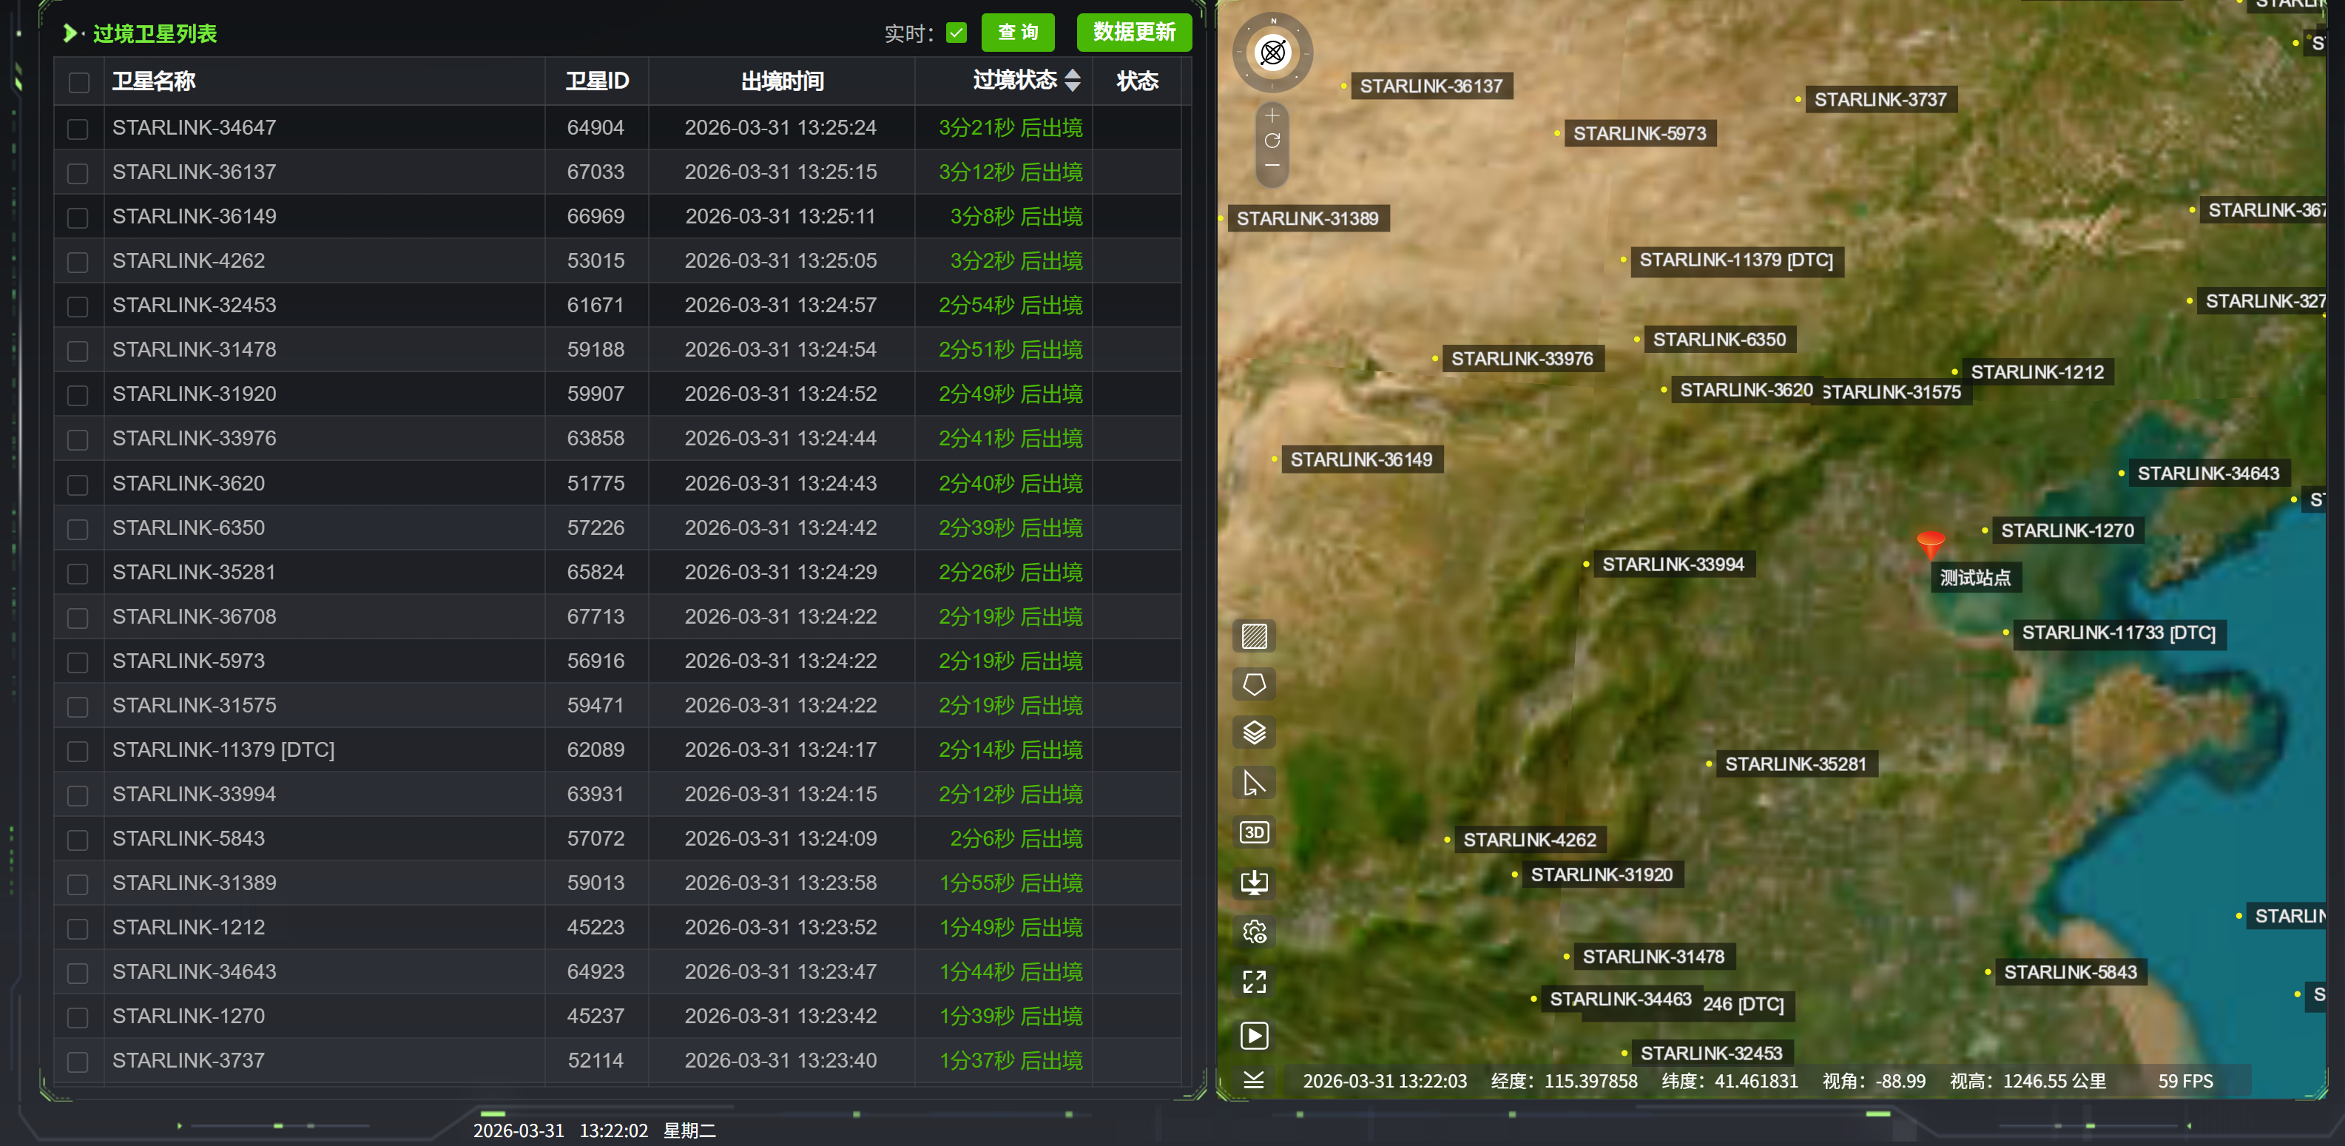Sort by the 过境状态 column arrows
This screenshot has height=1146, width=2345.
click(1073, 80)
